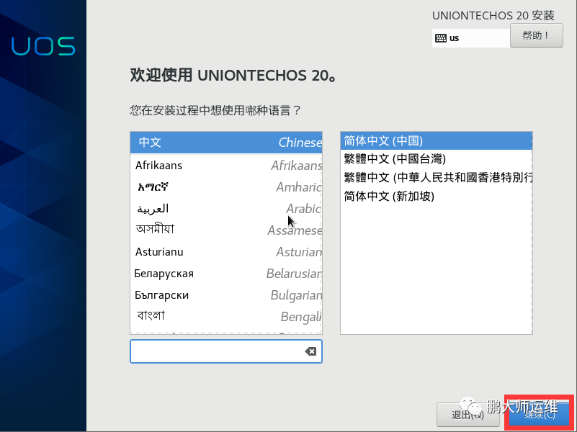Clear the search box with backspace icon
The width and height of the screenshot is (577, 432).
(x=310, y=351)
